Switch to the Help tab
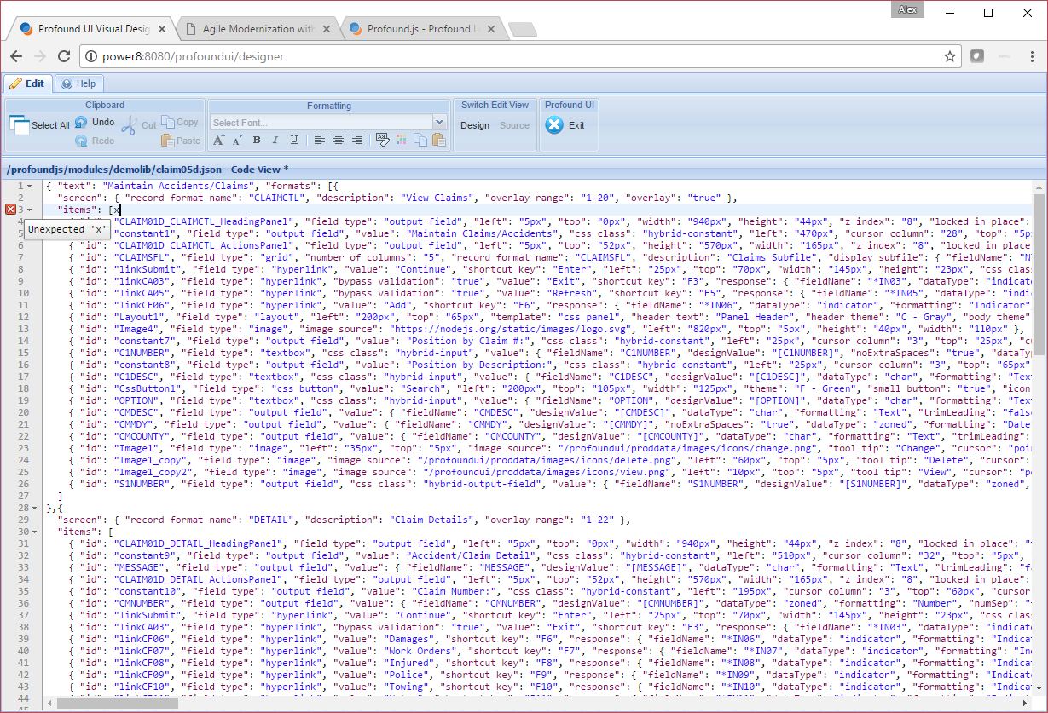The height and width of the screenshot is (713, 1048). [x=78, y=83]
